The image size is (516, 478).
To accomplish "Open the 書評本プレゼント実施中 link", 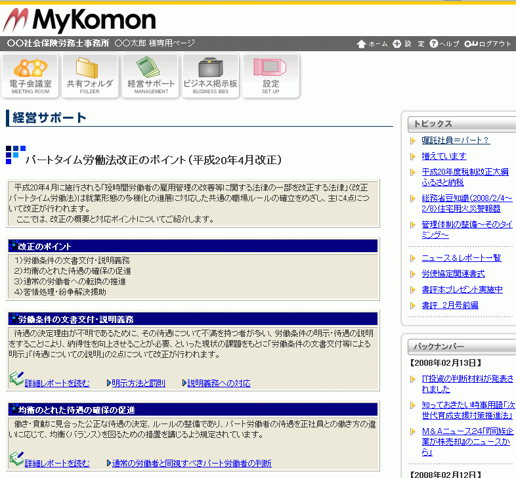I will (462, 289).
